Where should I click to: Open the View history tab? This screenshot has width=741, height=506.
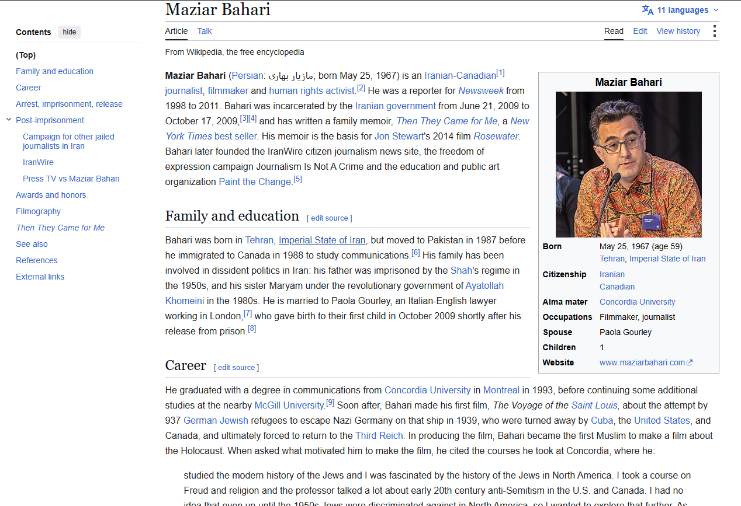678,31
